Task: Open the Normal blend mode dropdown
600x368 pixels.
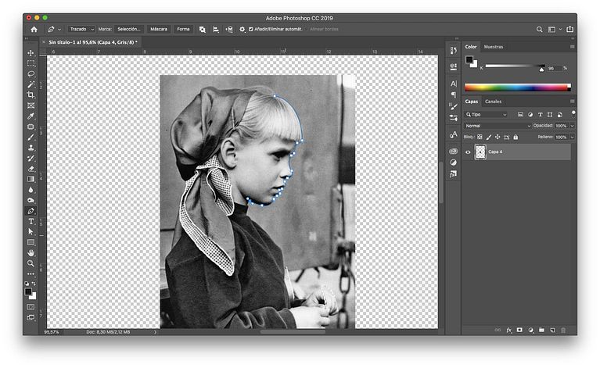Action: pos(497,125)
